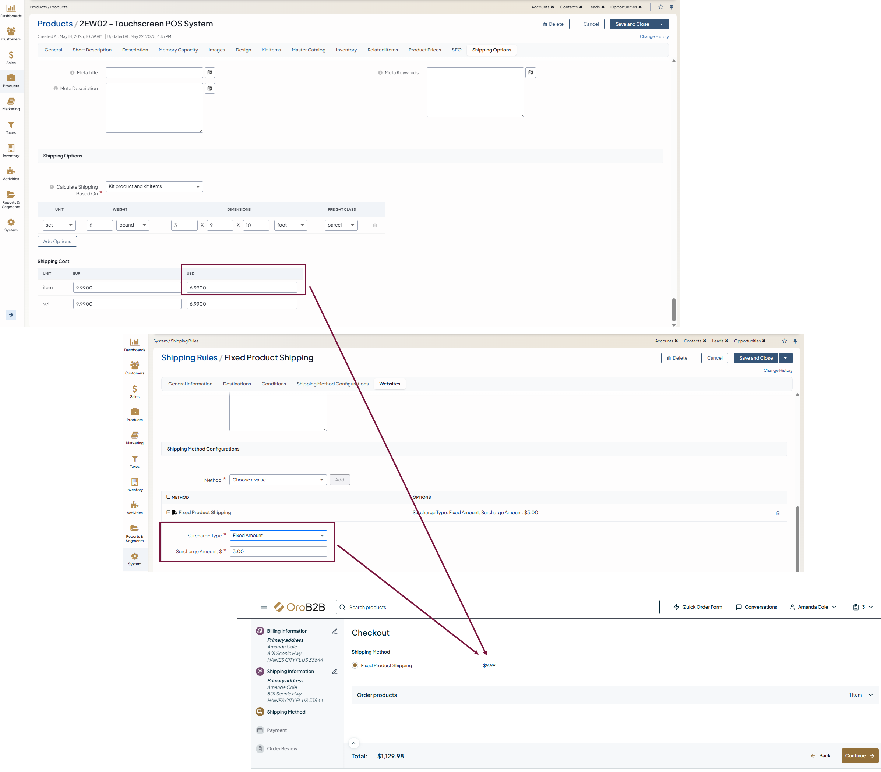Switch to the Product Prices tab
The width and height of the screenshot is (881, 772).
tap(424, 50)
